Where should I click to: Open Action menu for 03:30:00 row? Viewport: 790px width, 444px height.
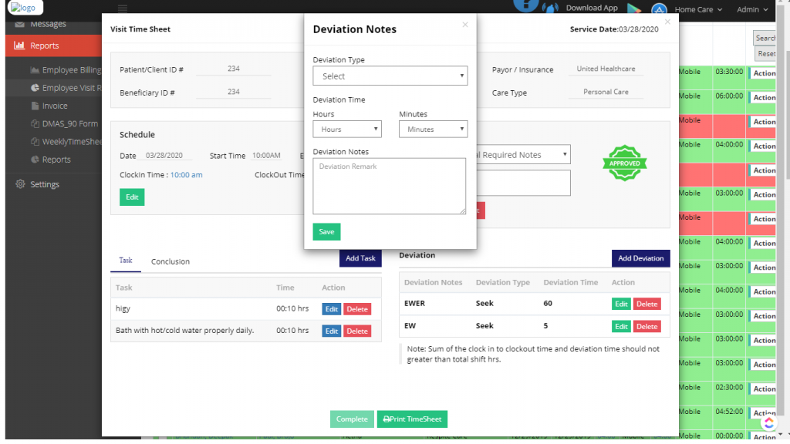763,73
